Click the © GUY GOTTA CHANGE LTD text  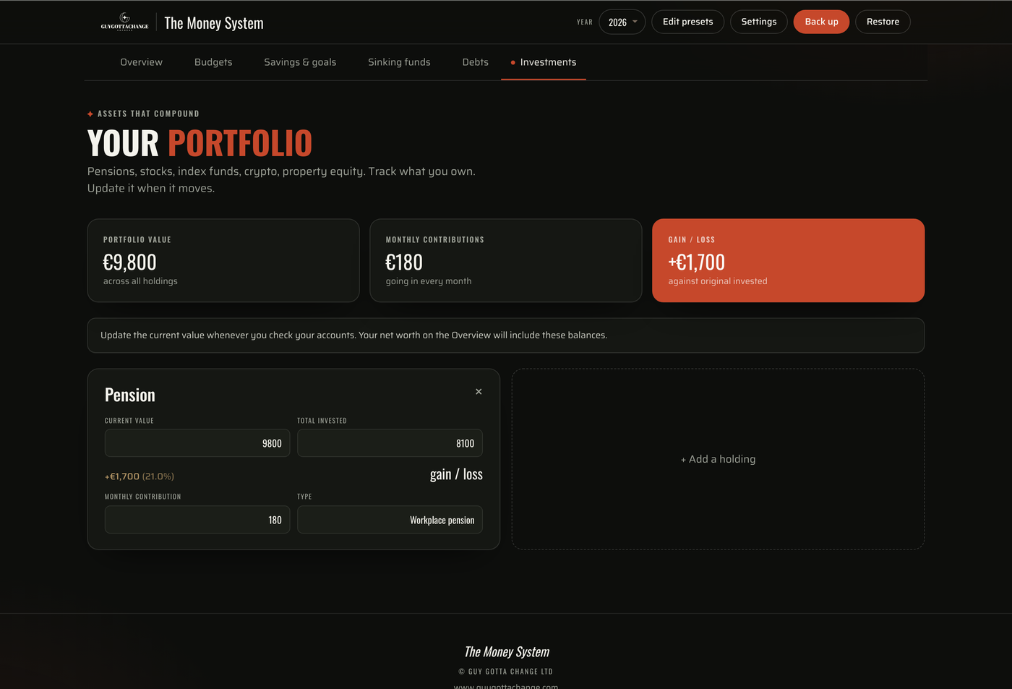click(x=506, y=672)
